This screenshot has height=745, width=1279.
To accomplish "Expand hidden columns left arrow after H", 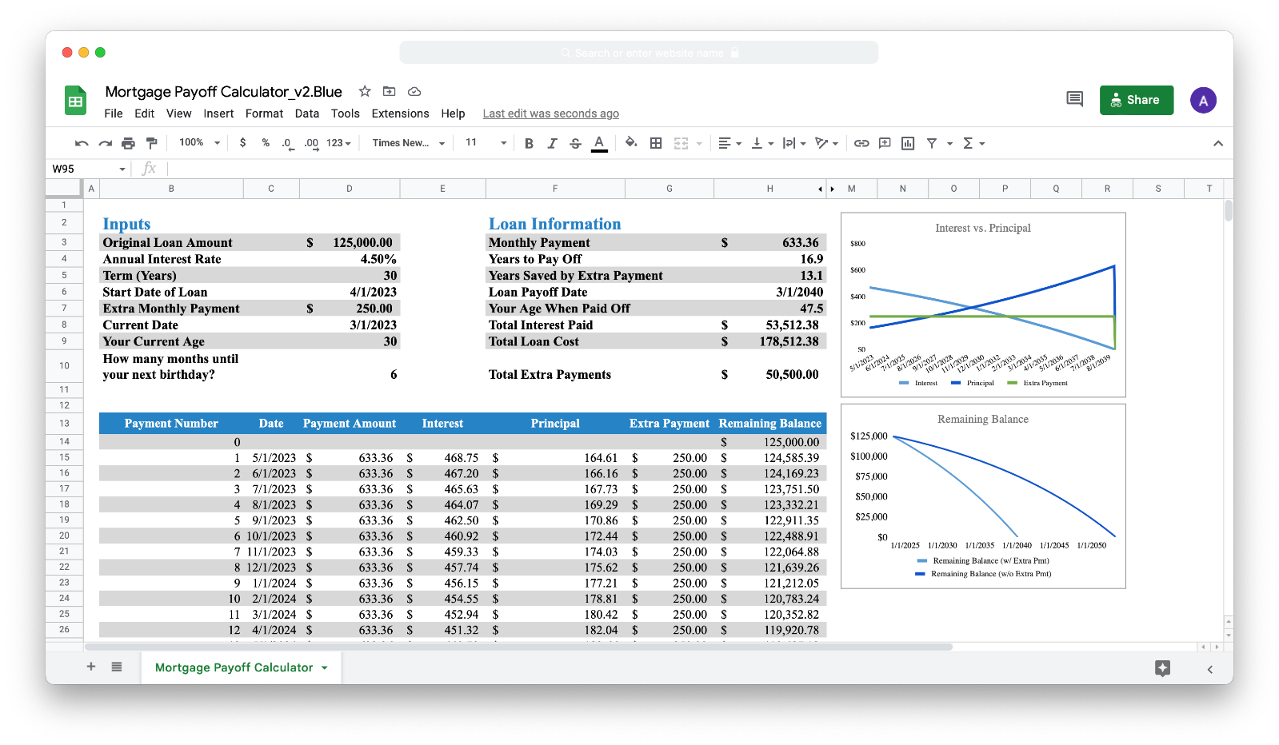I will click(820, 189).
